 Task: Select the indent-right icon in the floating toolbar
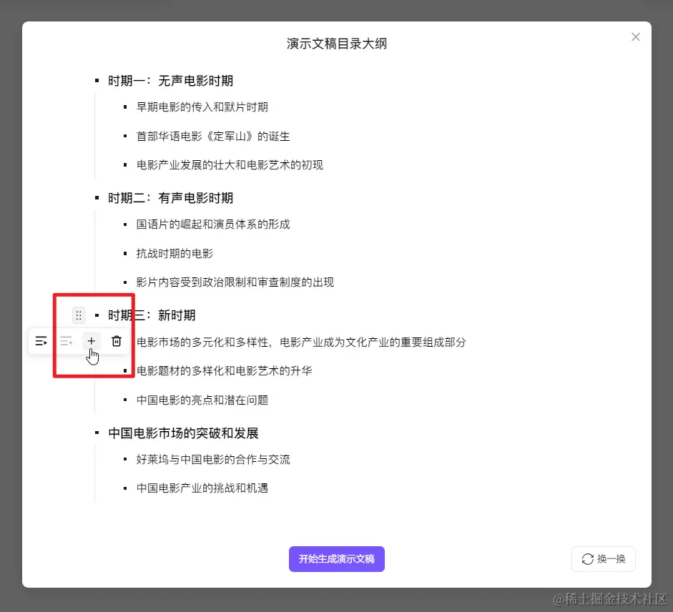pyautogui.click(x=41, y=341)
